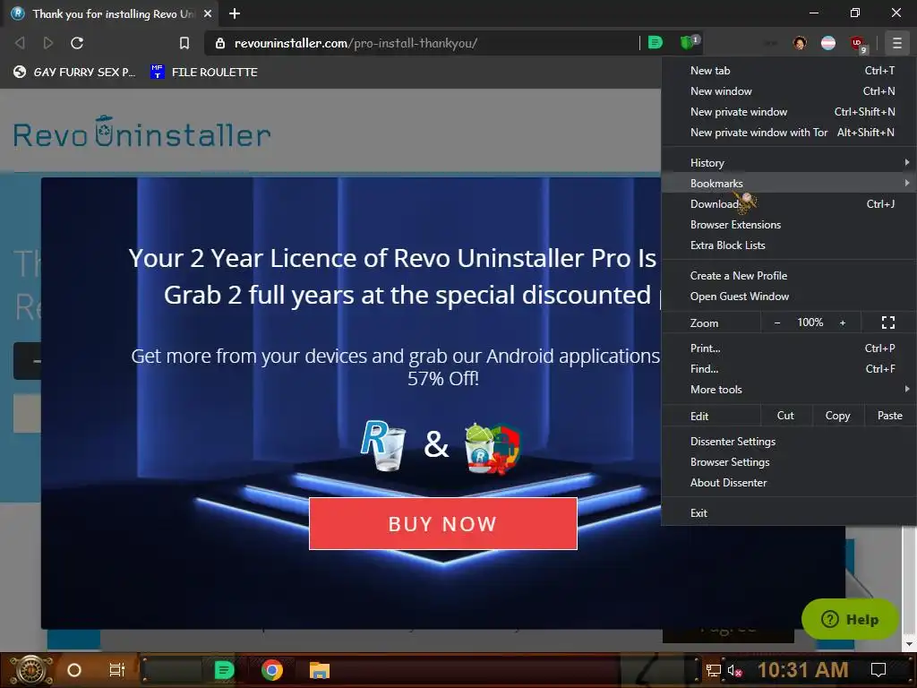
Task: Open Downloads from the menu
Action: (x=788, y=204)
